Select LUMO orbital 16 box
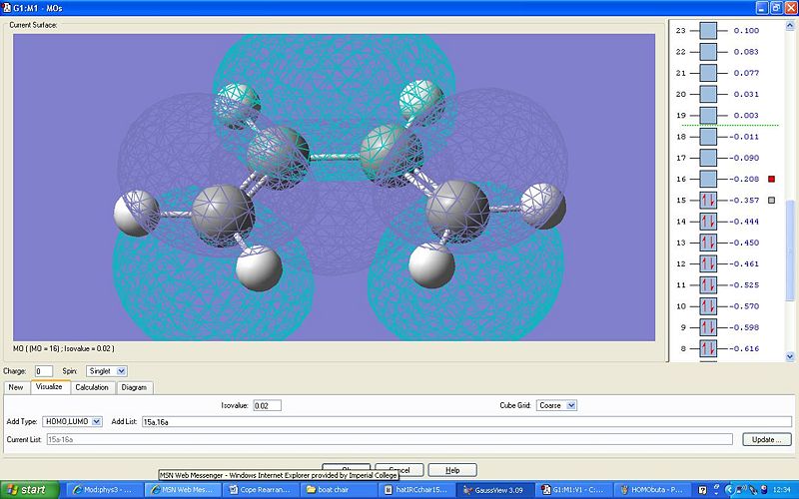 (708, 180)
